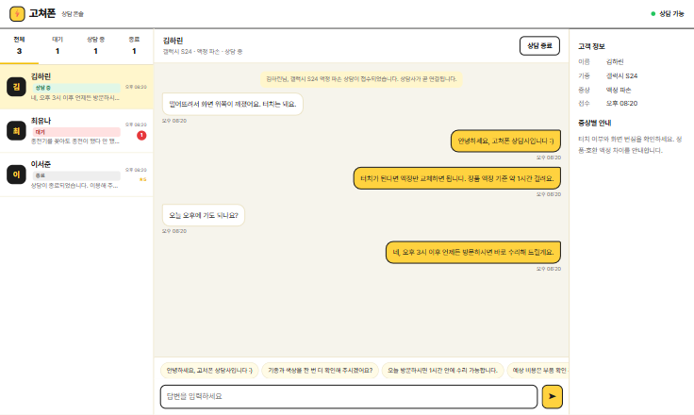Send reply with the yellow arrow button
The height and width of the screenshot is (415, 694).
(x=552, y=396)
